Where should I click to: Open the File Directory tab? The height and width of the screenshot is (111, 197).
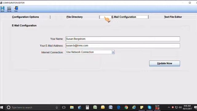(x=74, y=17)
